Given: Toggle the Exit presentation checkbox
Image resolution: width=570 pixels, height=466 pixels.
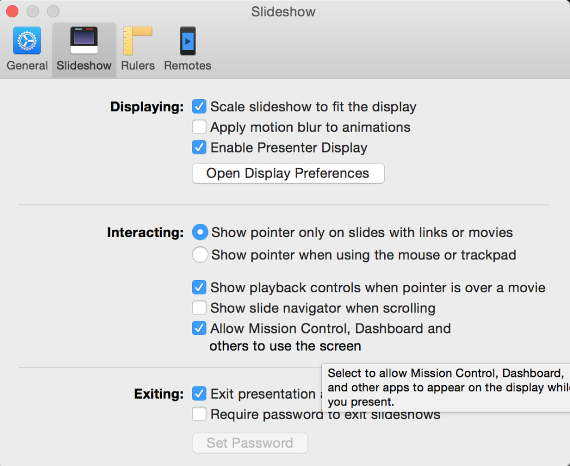Looking at the screenshot, I should point(199,394).
